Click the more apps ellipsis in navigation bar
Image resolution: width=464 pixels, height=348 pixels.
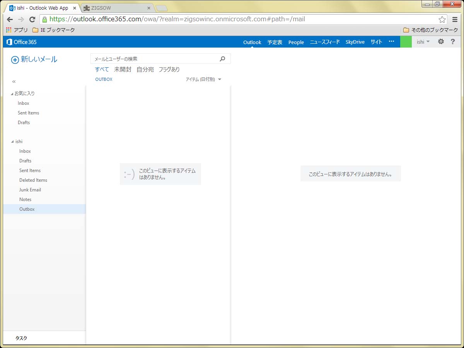[391, 42]
